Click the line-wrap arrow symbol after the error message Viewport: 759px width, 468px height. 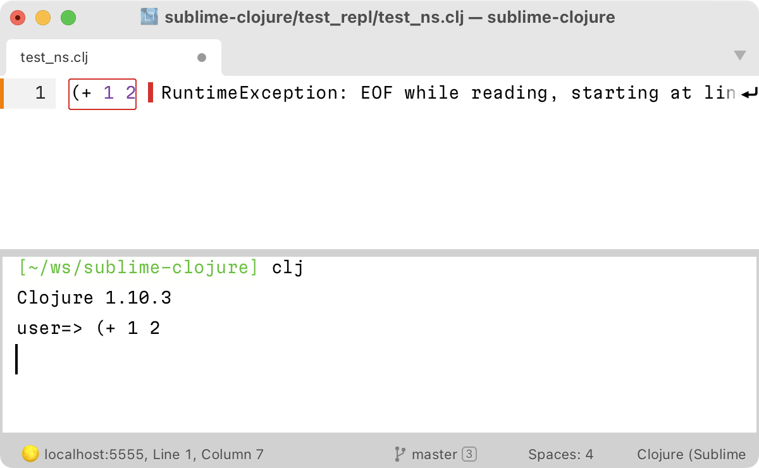749,93
